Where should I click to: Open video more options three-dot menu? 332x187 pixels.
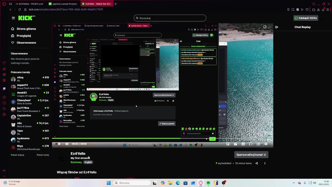tap(265, 163)
